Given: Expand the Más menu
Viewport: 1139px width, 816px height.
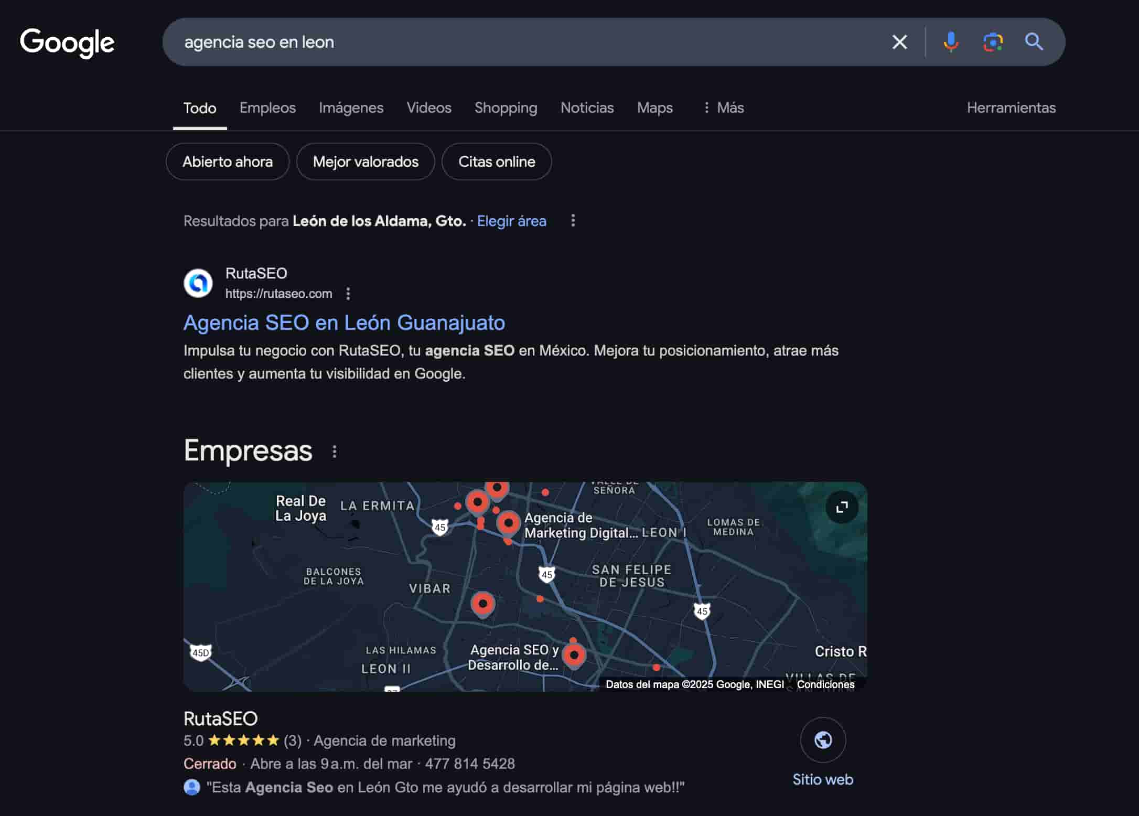Looking at the screenshot, I should pyautogui.click(x=724, y=108).
